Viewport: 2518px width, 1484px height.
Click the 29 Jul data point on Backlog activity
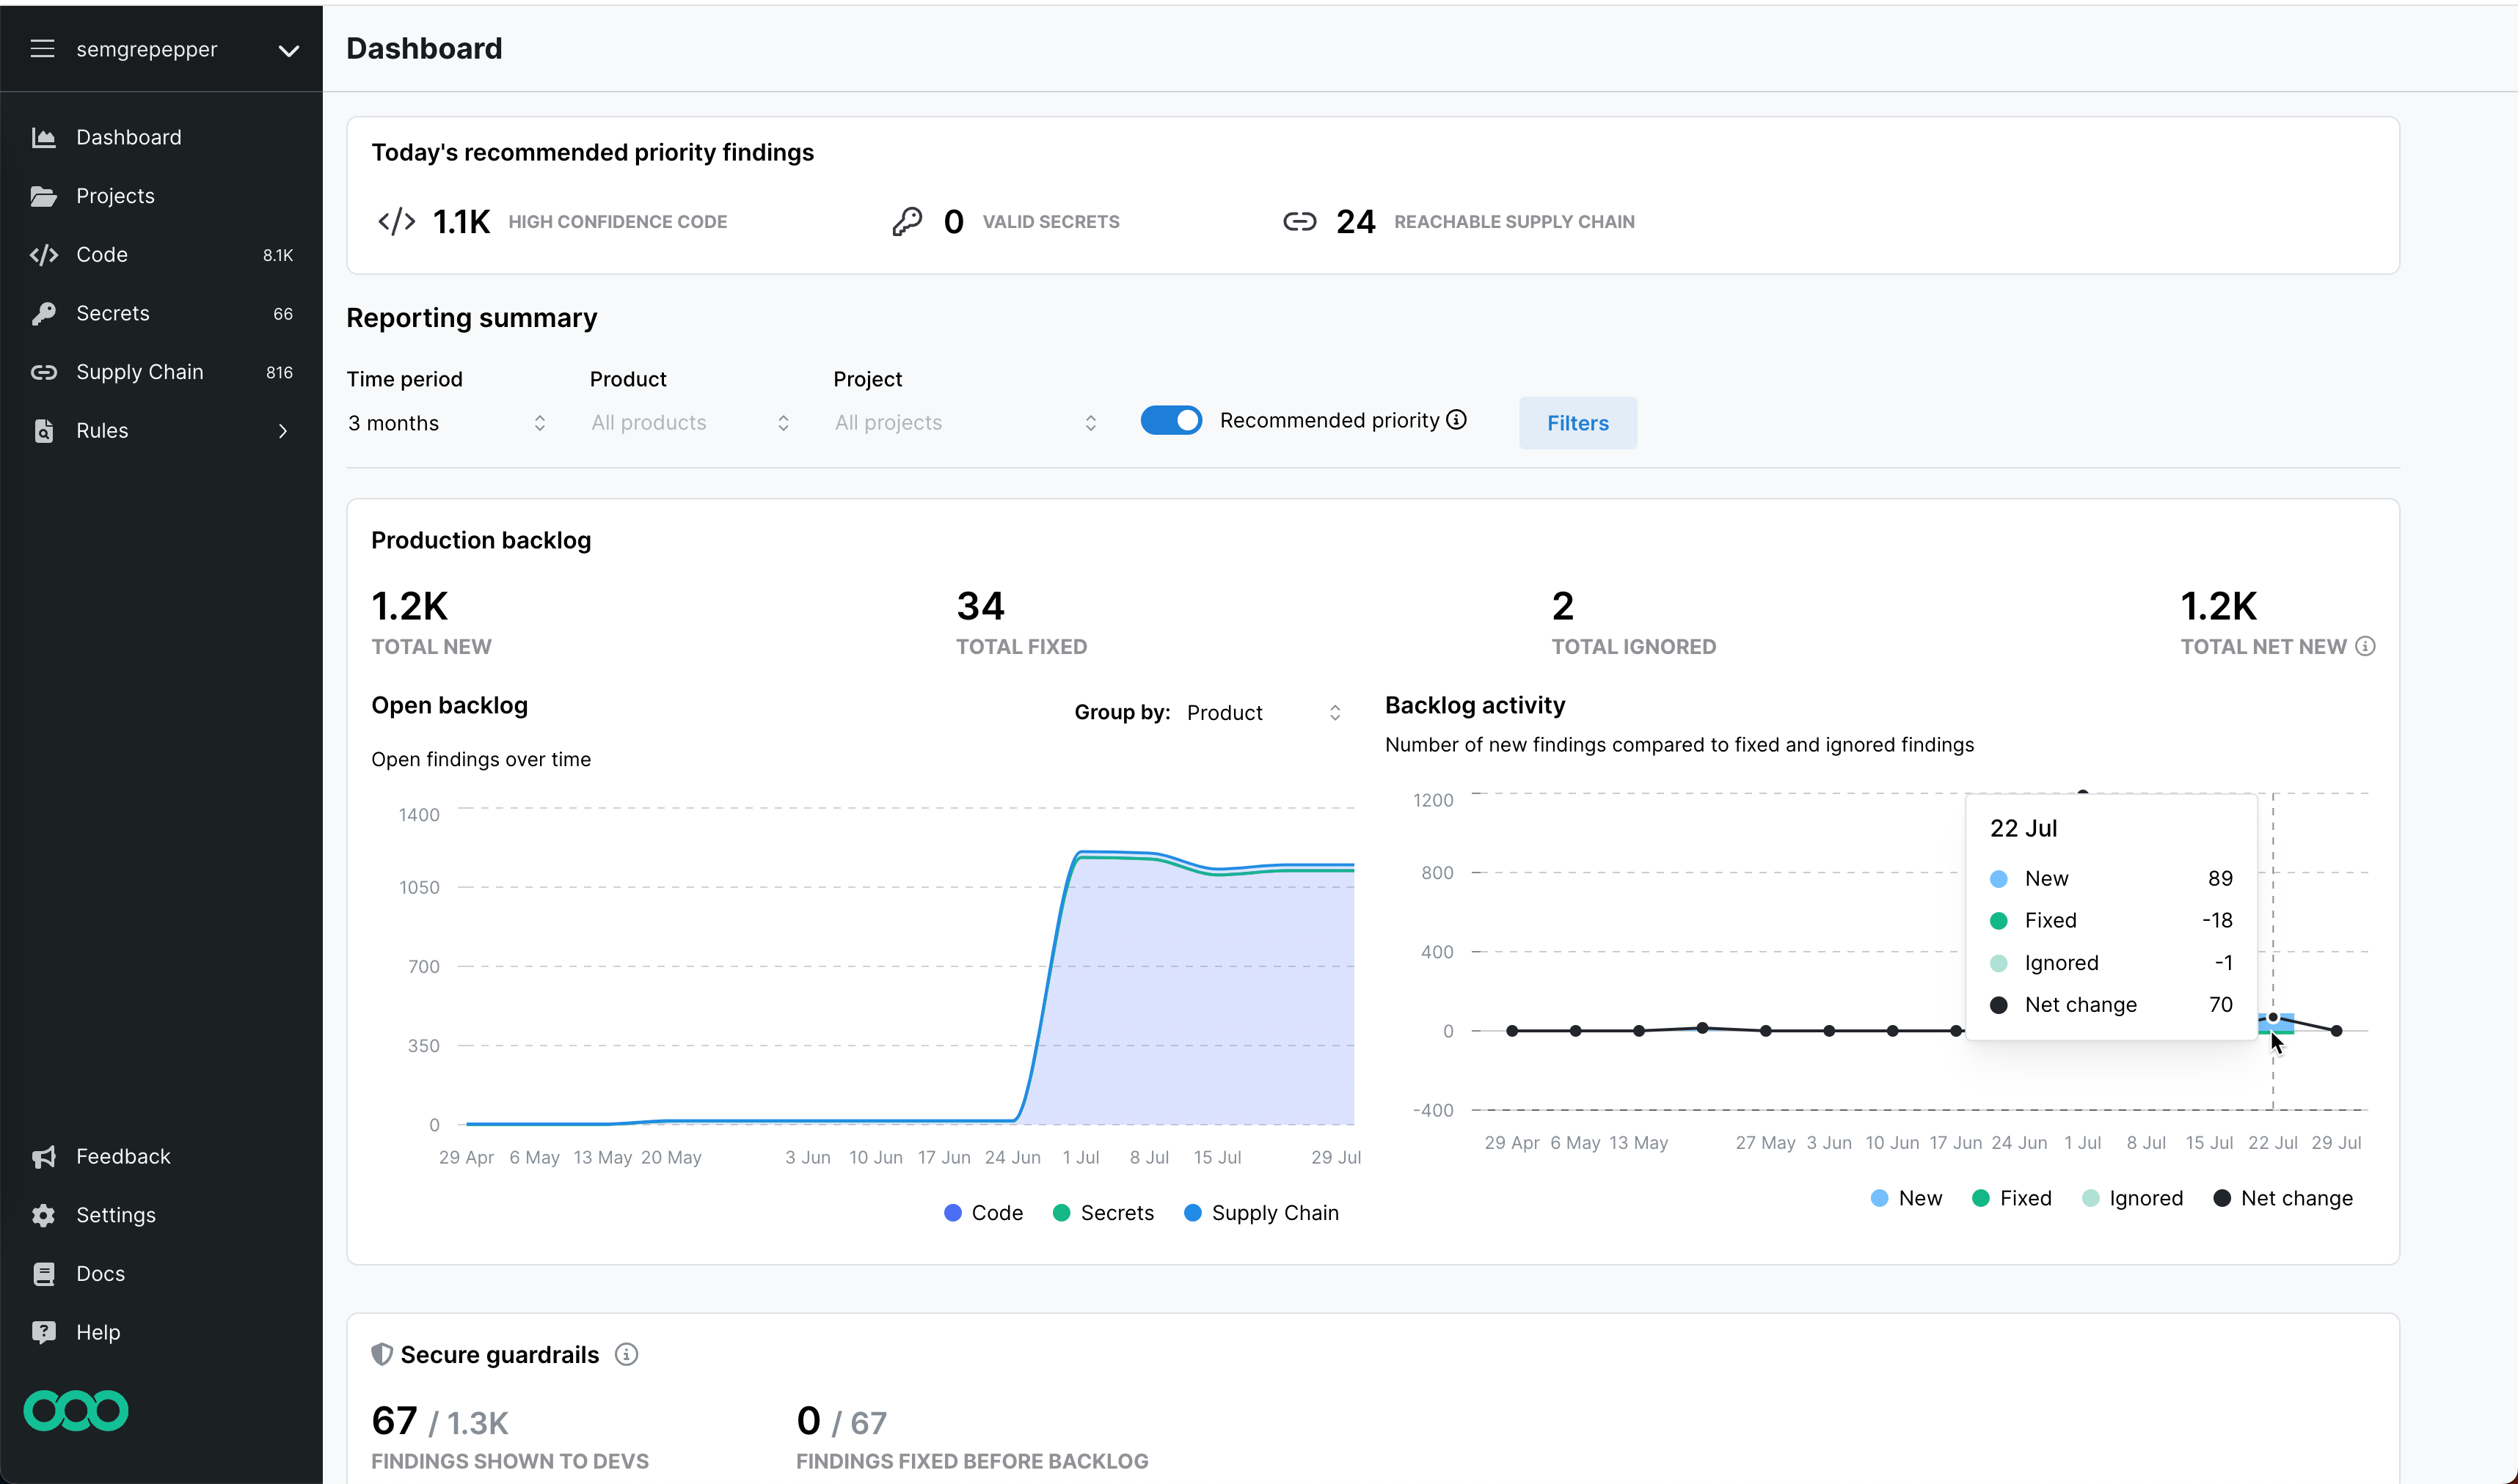tap(2337, 1030)
